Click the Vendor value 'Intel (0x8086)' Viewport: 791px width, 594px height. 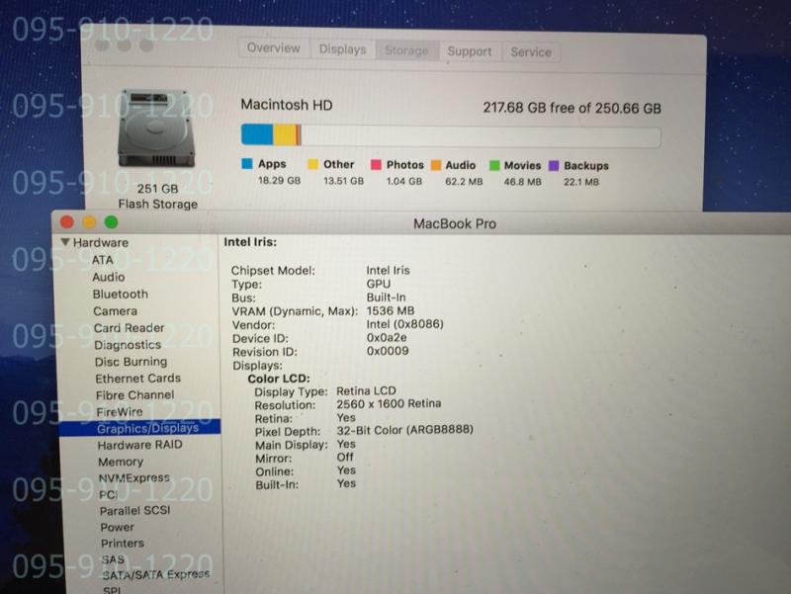pos(405,324)
